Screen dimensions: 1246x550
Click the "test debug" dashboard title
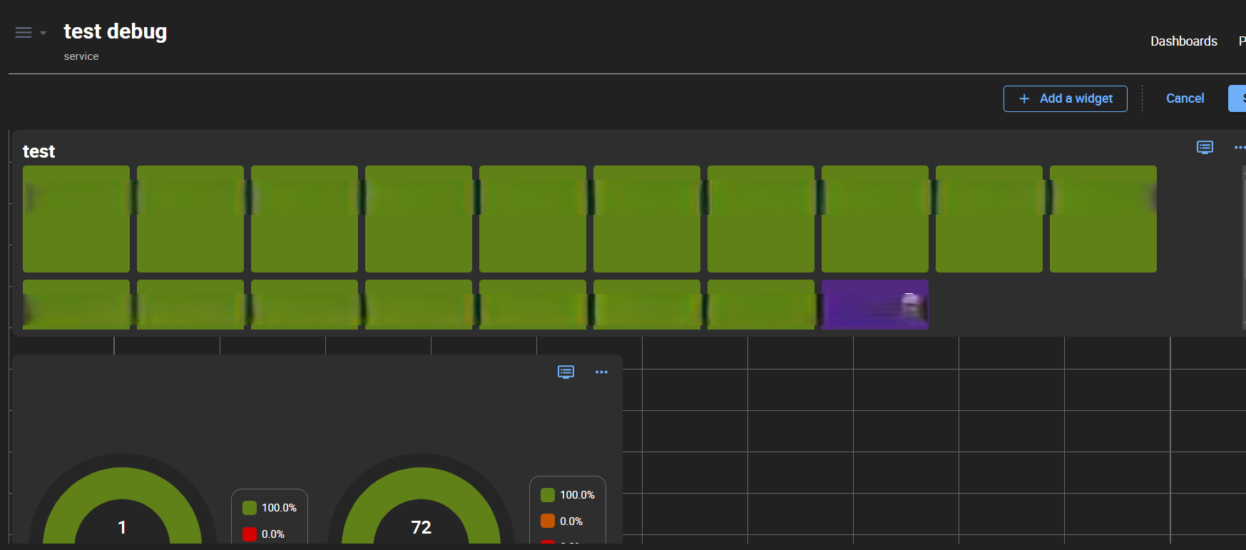[115, 31]
